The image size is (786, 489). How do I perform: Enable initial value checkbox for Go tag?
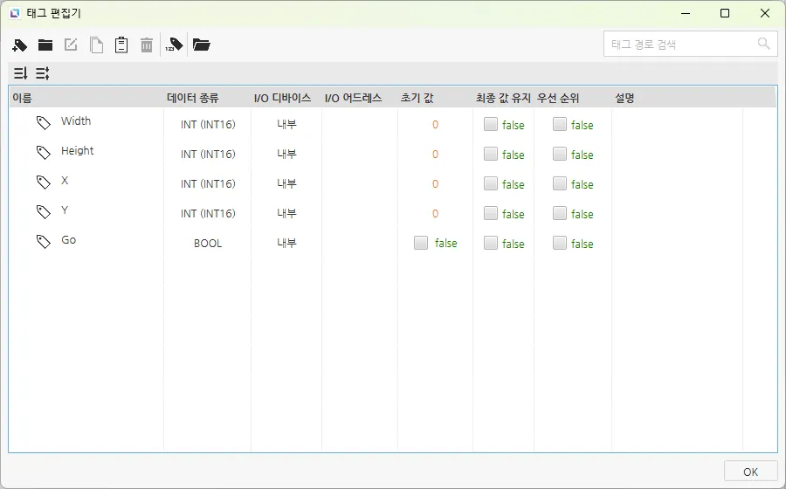click(x=421, y=244)
